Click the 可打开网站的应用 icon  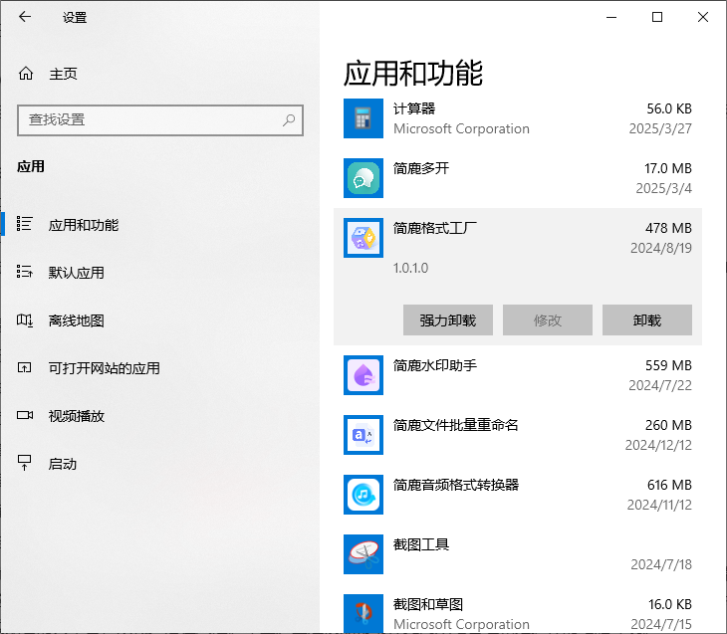pyautogui.click(x=24, y=367)
